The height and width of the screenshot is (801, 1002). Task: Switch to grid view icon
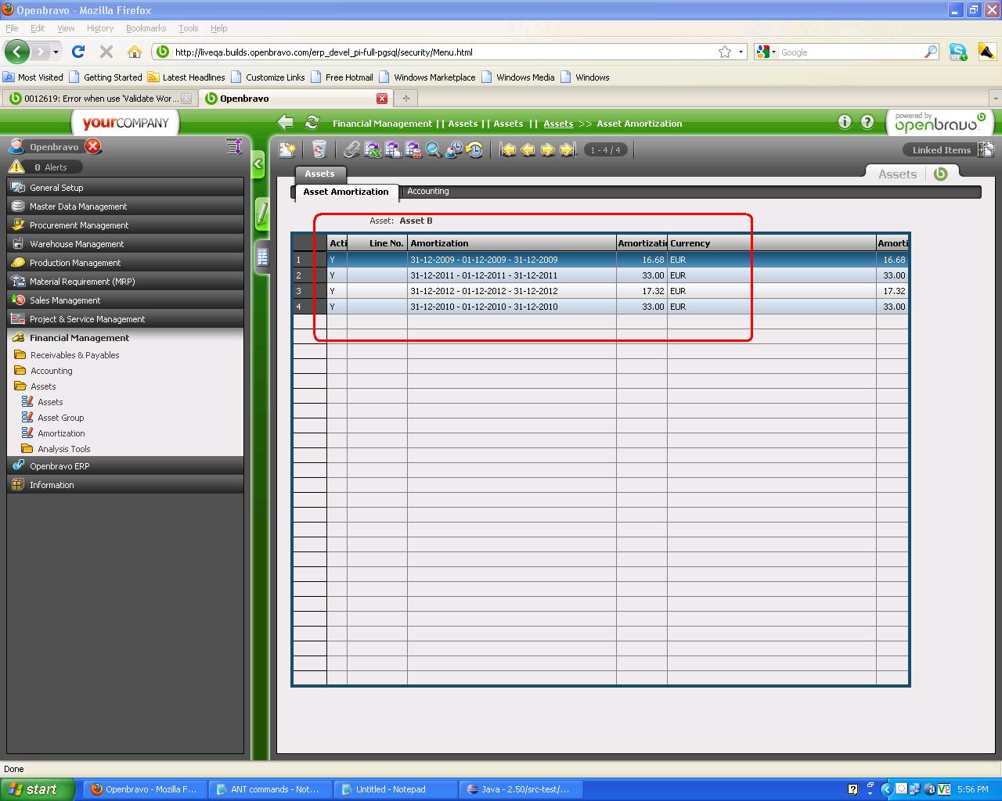click(262, 256)
